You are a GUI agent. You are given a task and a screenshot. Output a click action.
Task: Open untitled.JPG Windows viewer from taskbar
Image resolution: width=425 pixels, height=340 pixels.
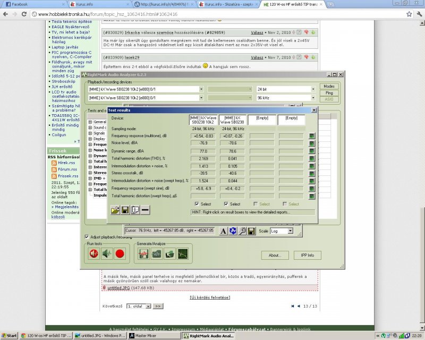(x=100, y=336)
